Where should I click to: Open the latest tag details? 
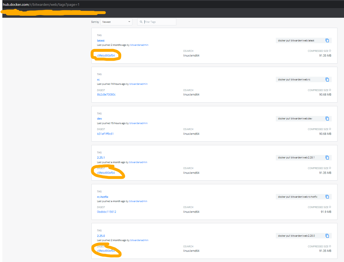pyautogui.click(x=101, y=40)
